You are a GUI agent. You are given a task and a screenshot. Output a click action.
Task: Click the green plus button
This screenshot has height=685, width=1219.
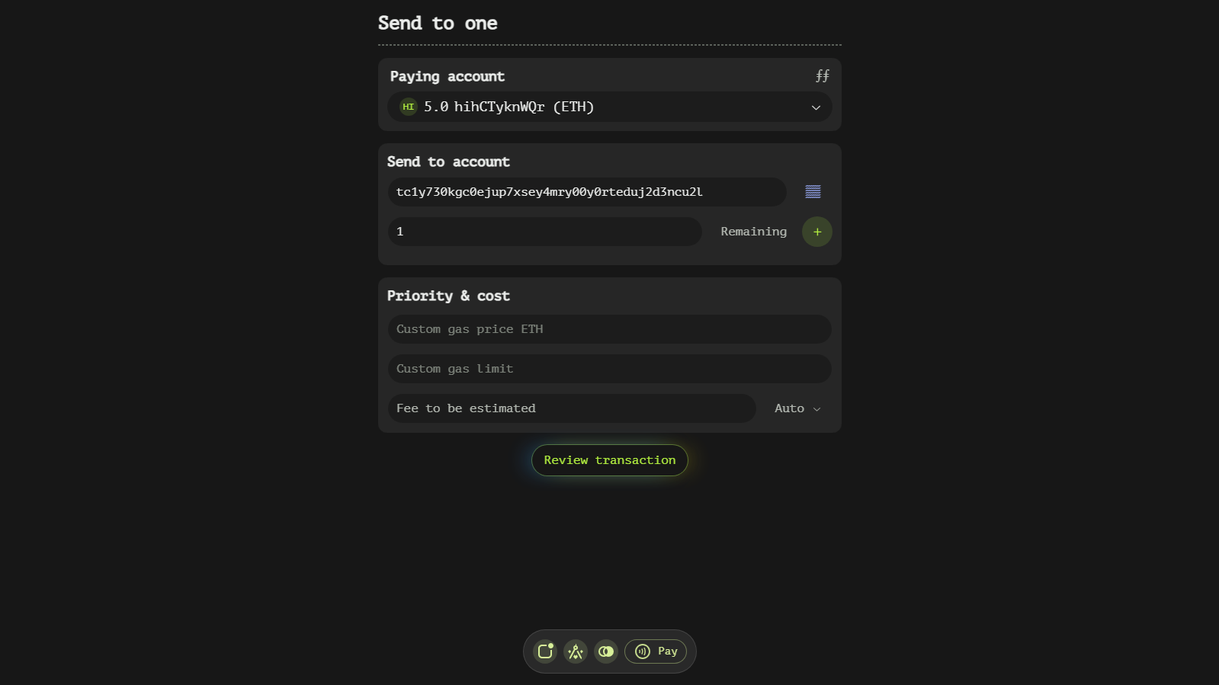pyautogui.click(x=816, y=232)
